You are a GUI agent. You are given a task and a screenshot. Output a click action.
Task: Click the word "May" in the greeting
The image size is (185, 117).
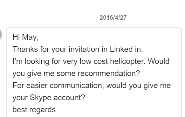pos(30,37)
